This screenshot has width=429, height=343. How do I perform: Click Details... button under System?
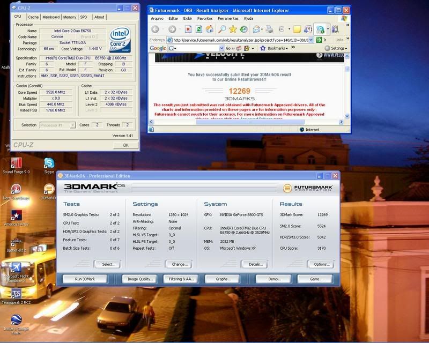255,264
